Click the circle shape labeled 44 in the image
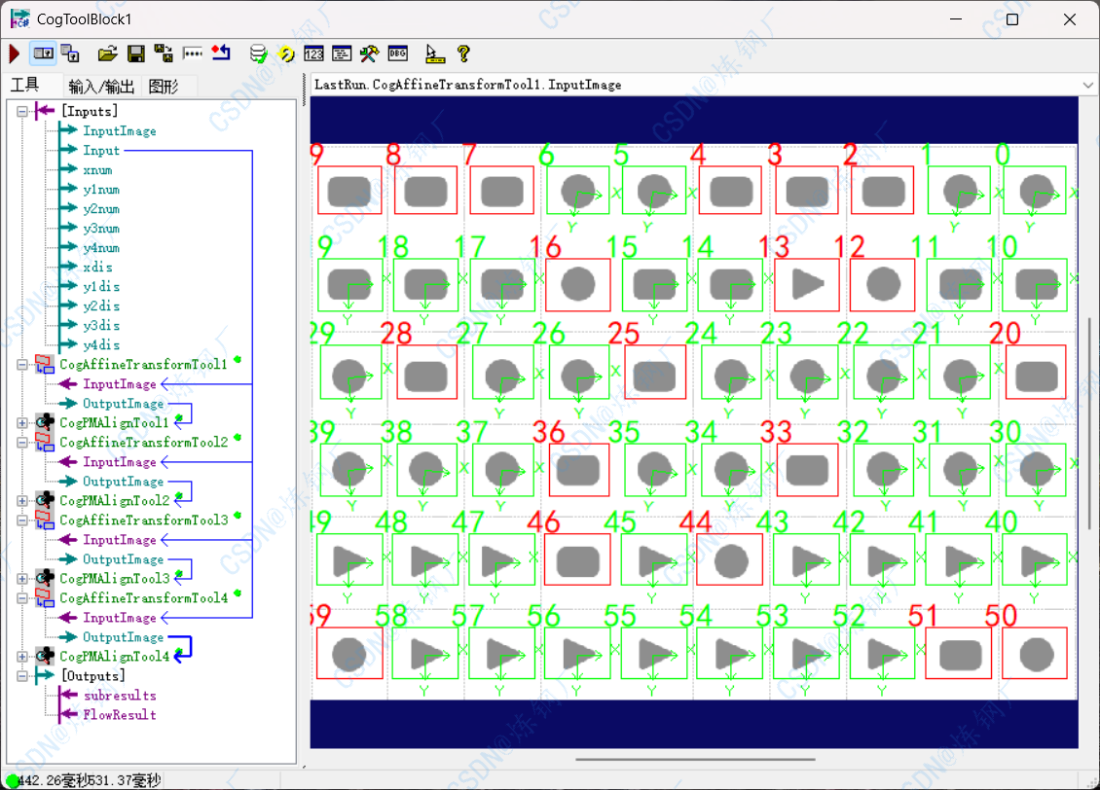 click(x=730, y=560)
